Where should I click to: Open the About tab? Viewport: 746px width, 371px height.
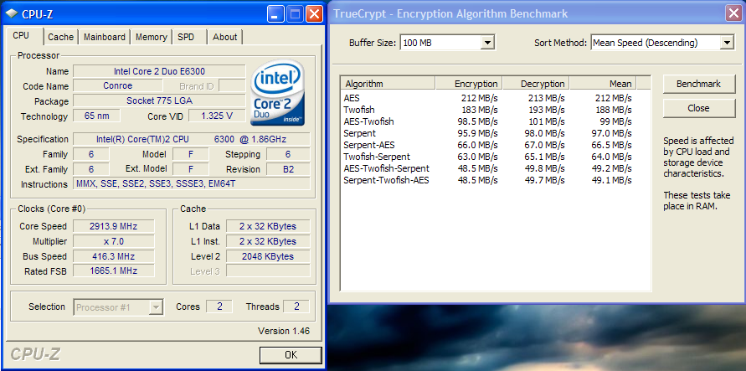[225, 37]
